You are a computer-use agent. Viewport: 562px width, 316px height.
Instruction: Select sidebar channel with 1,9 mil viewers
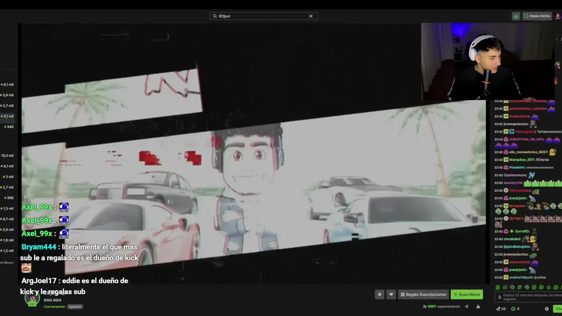pos(7,240)
